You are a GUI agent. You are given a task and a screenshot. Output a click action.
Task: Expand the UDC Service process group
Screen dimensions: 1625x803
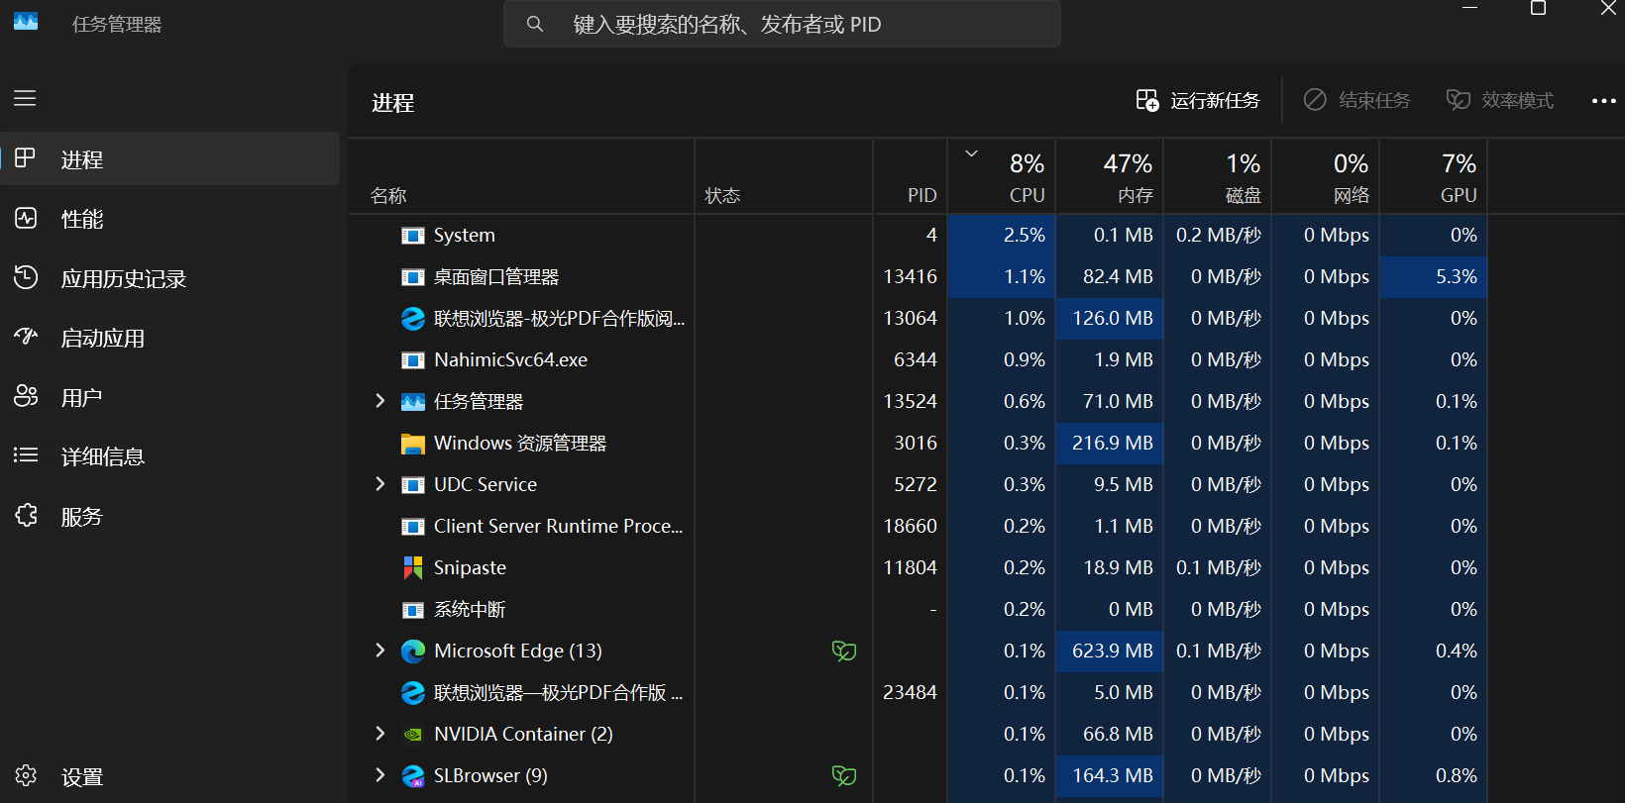(x=379, y=484)
